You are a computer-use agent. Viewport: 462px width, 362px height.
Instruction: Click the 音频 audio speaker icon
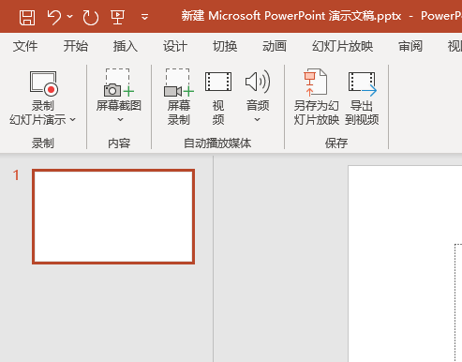click(x=258, y=82)
